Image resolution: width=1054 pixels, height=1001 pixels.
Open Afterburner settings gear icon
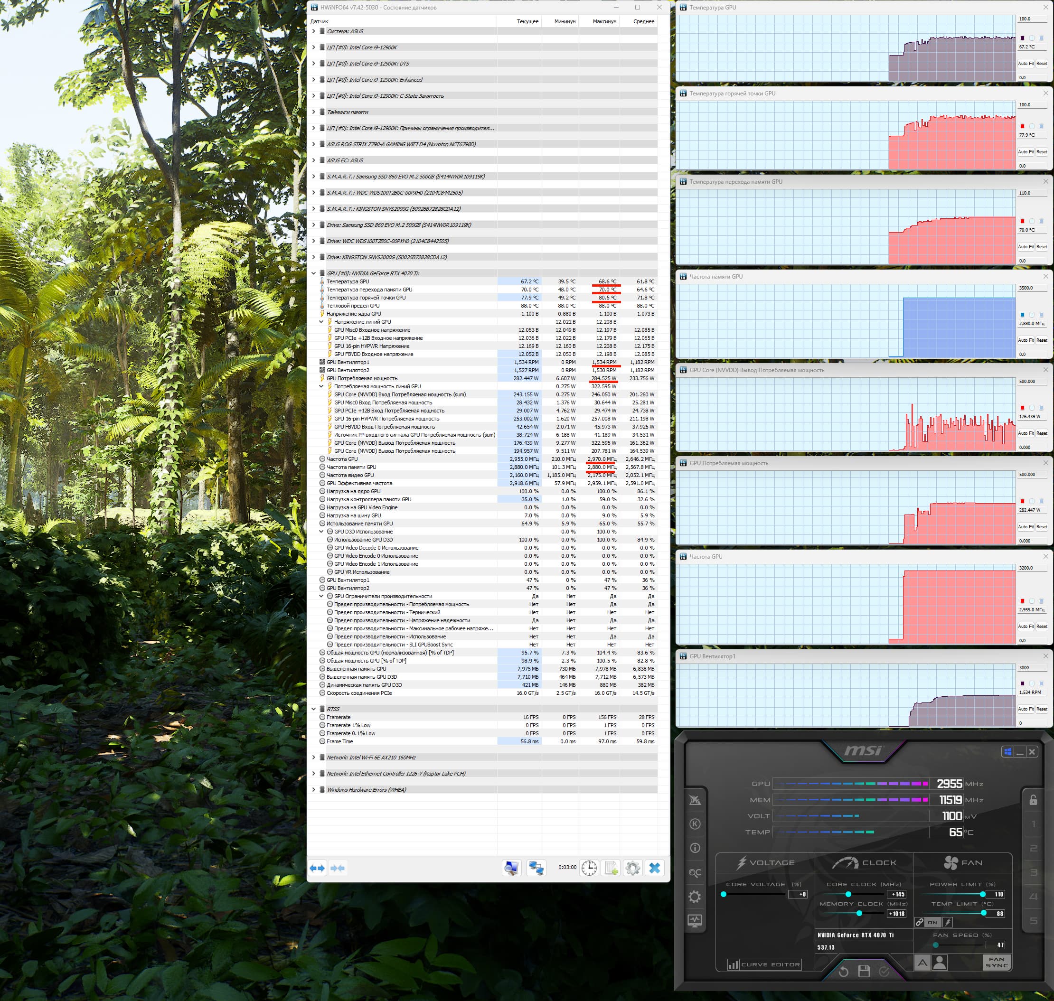(694, 897)
